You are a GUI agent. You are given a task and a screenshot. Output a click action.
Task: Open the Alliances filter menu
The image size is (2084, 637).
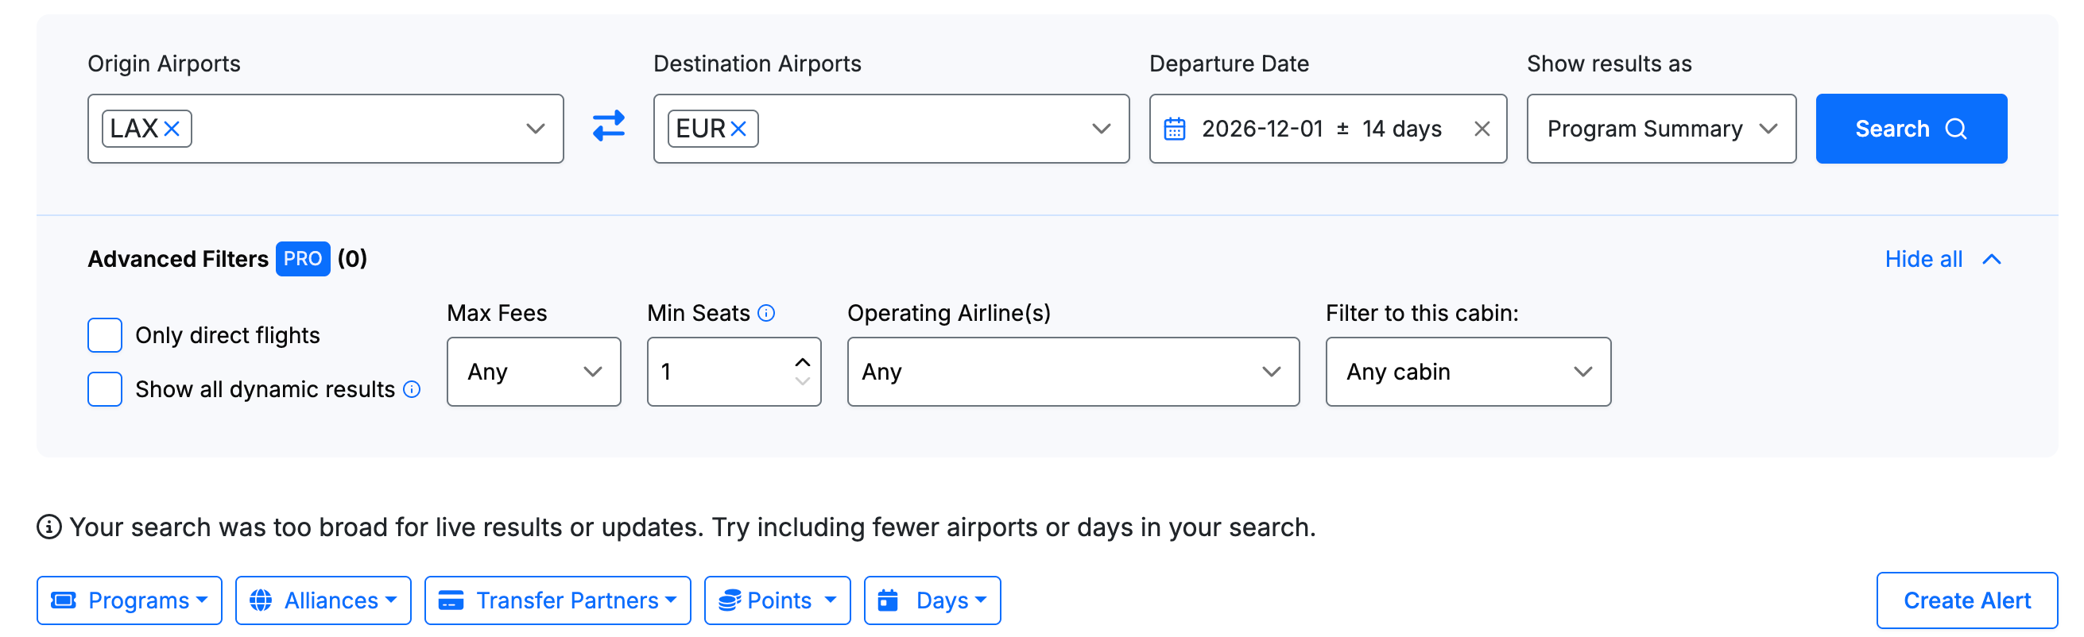323,600
